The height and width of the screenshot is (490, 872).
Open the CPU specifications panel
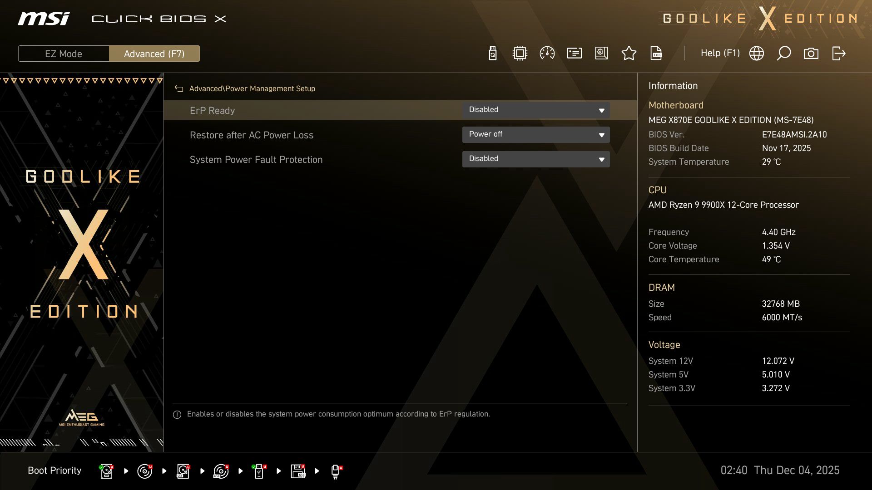tap(520, 53)
